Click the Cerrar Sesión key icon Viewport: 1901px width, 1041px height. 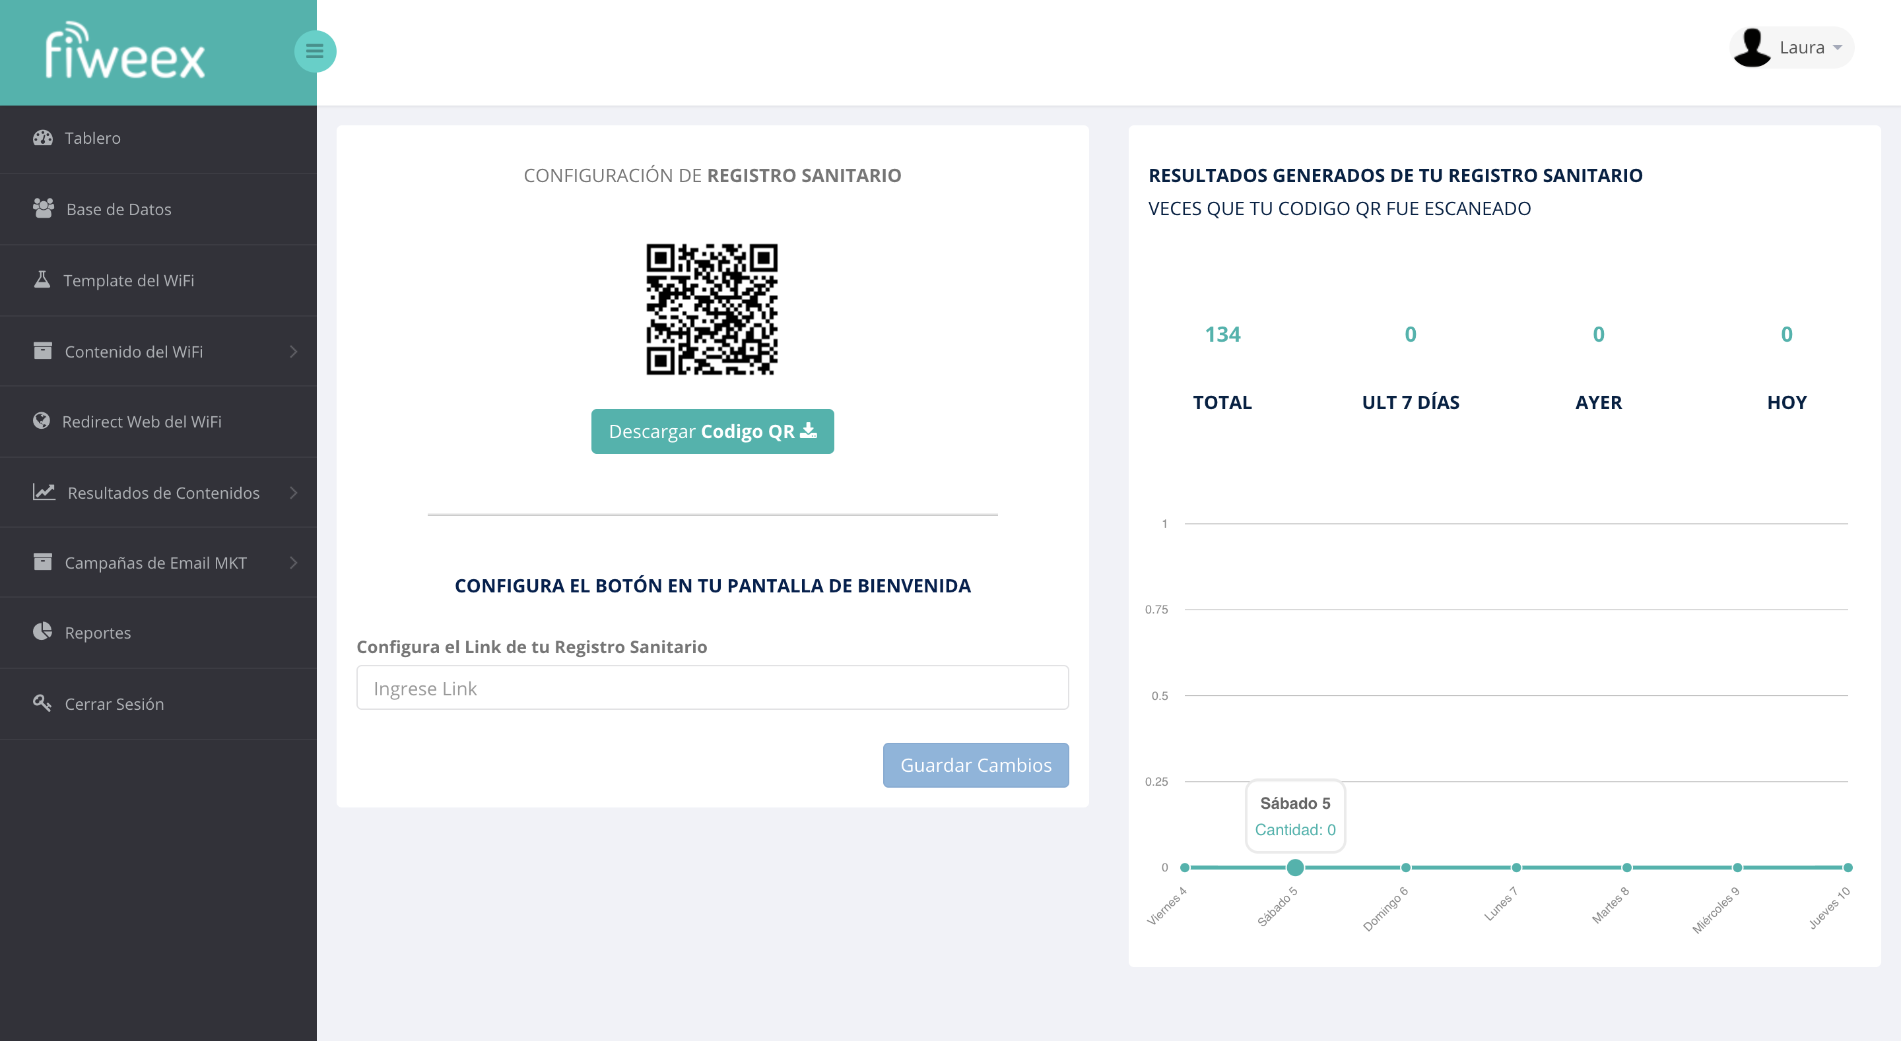42,703
